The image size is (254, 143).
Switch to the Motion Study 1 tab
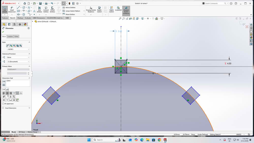point(33,132)
